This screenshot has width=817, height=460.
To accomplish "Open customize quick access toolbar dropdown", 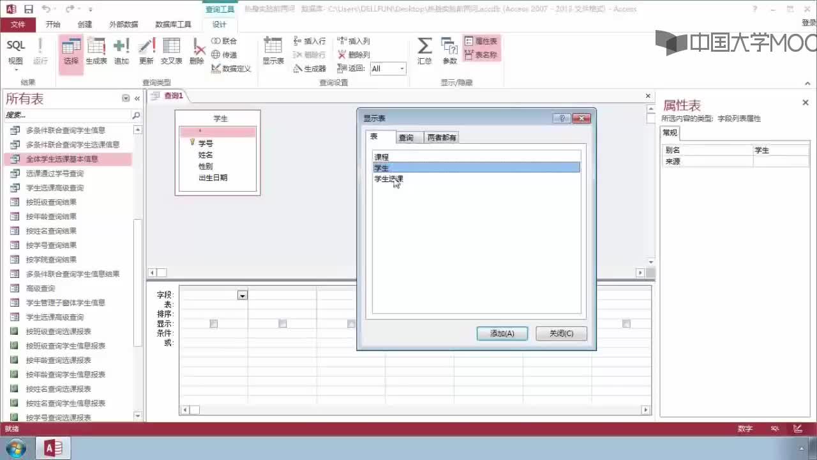I will coord(90,10).
